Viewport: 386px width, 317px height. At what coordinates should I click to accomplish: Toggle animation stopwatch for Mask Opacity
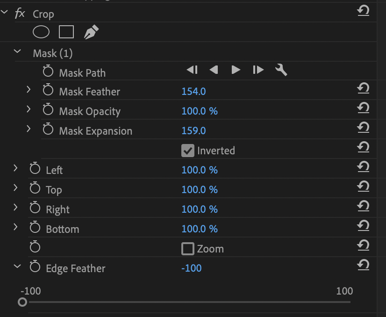coord(48,109)
